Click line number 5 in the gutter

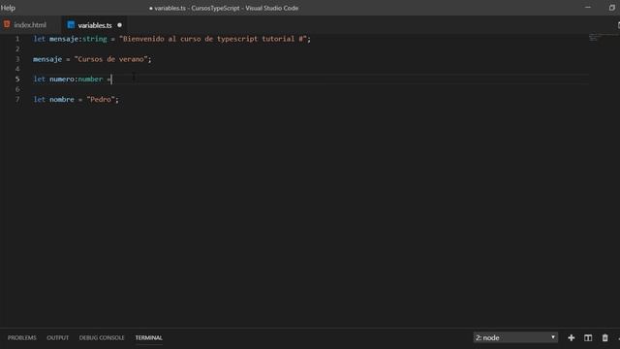point(17,79)
